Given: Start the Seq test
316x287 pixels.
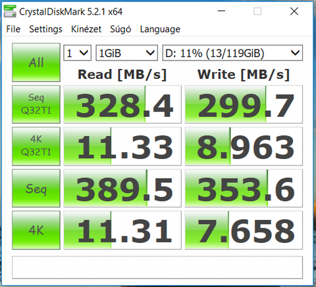Looking at the screenshot, I should (36, 188).
